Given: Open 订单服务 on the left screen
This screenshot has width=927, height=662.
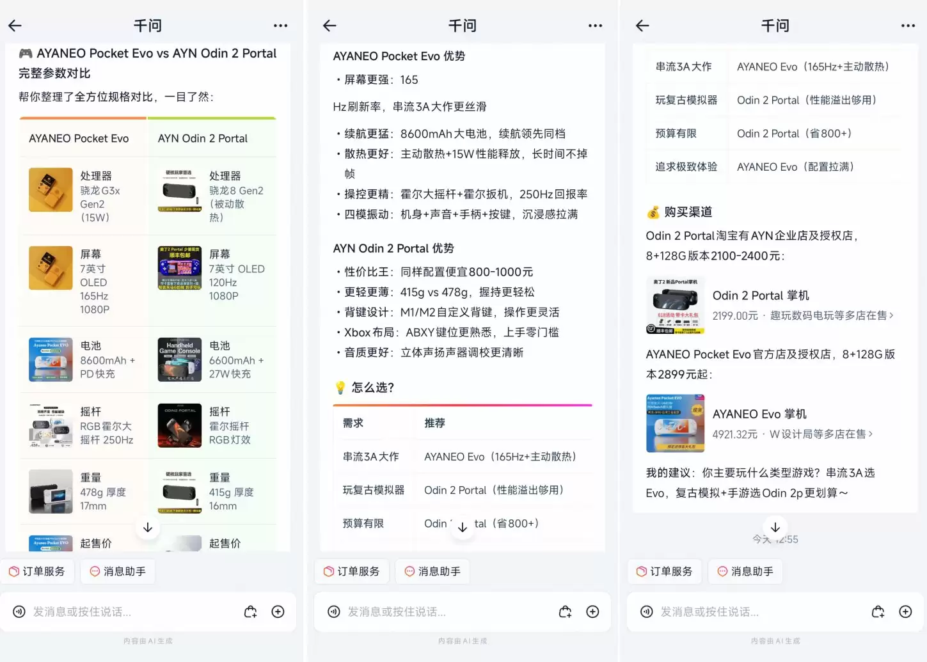Looking at the screenshot, I should (37, 571).
